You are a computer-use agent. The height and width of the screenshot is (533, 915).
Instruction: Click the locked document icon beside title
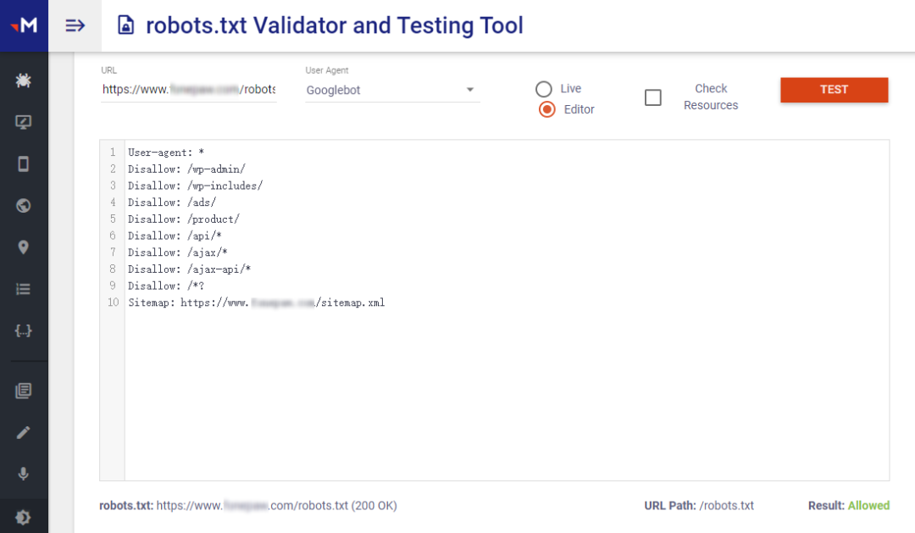tap(125, 25)
